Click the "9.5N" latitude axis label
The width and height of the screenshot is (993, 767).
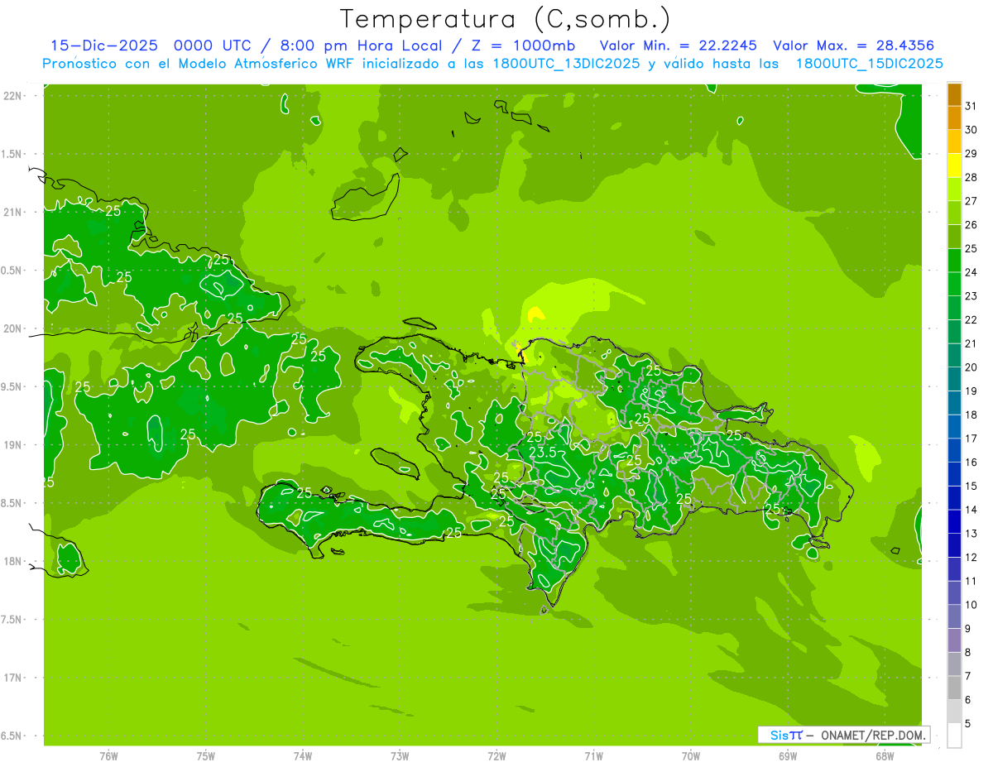coord(12,386)
